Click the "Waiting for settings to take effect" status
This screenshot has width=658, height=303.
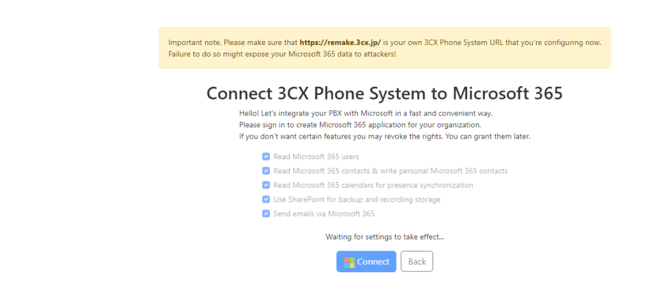[x=384, y=237]
